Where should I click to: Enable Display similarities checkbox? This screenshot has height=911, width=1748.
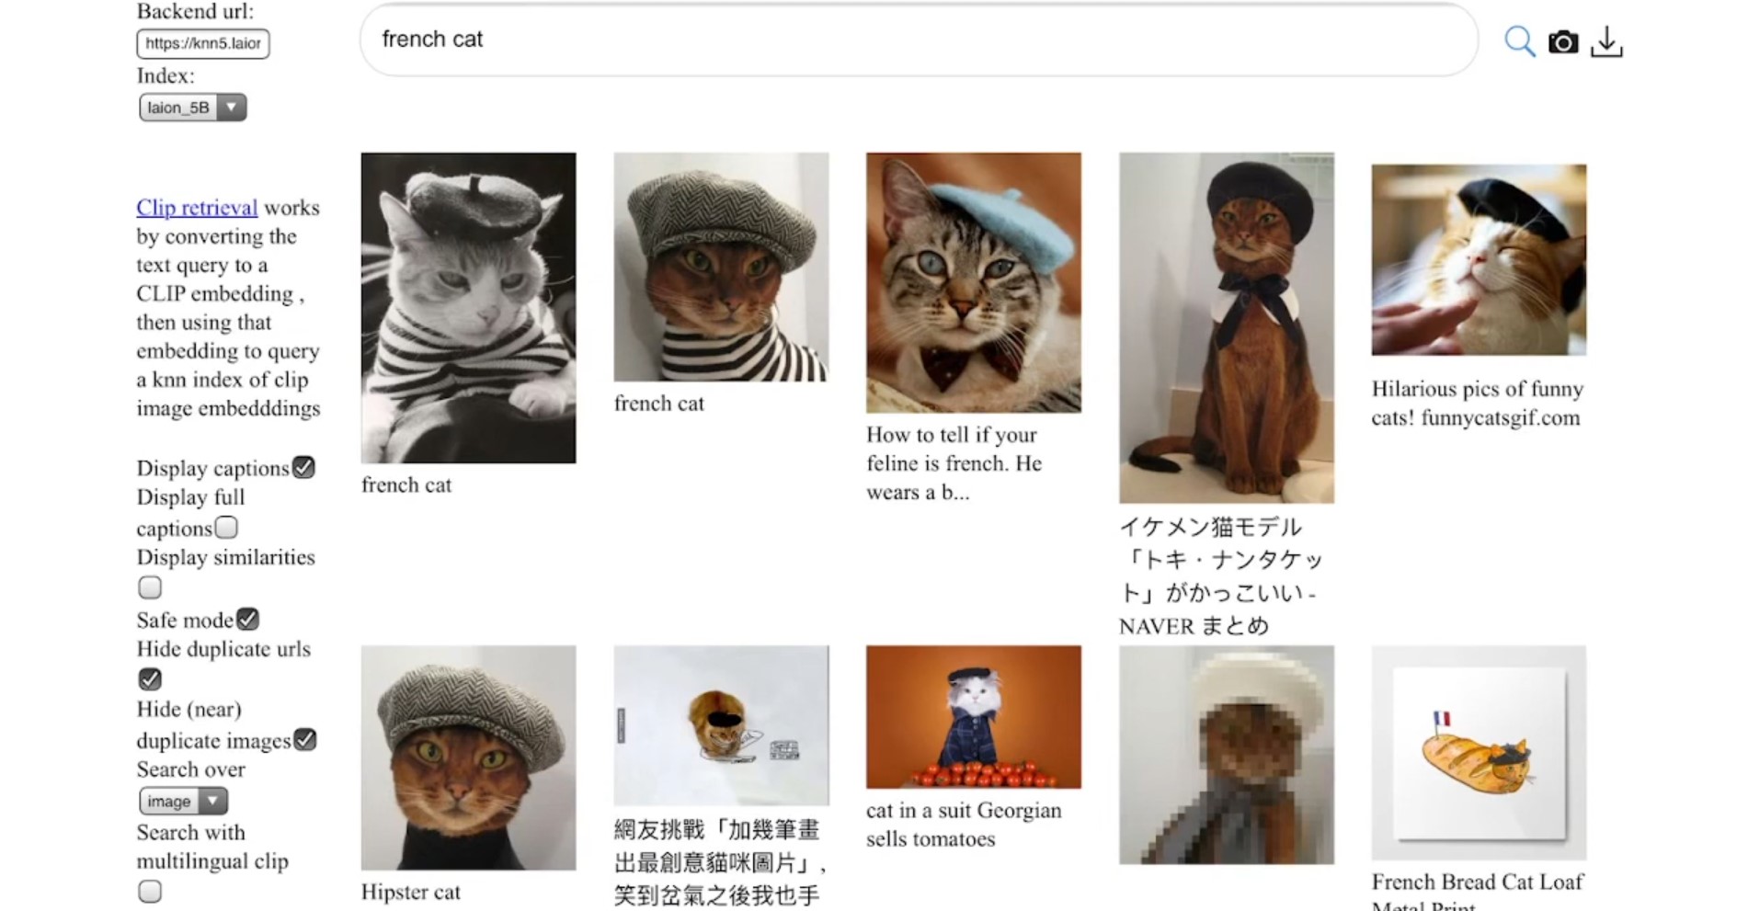[x=150, y=587]
